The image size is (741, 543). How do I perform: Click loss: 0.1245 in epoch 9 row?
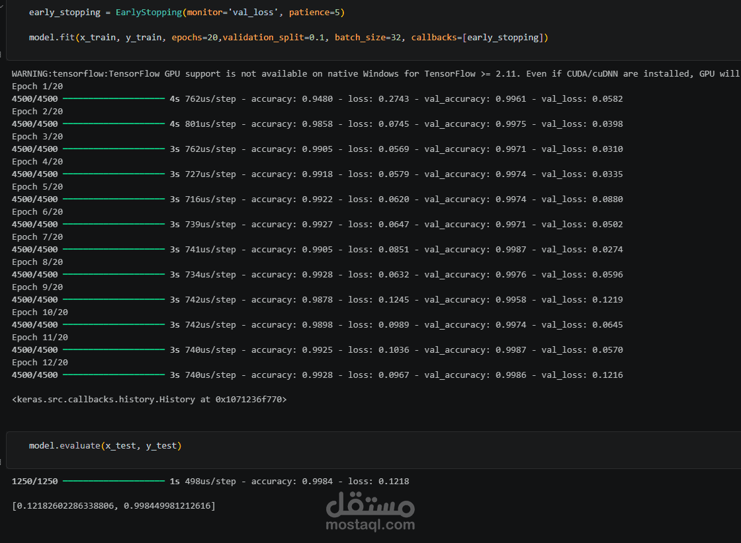pyautogui.click(x=378, y=299)
